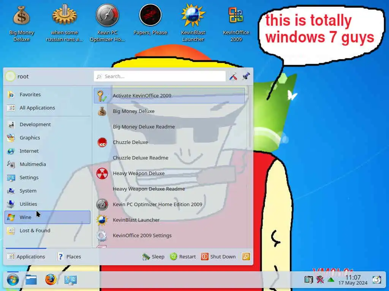This screenshot has height=291, width=389.
Task: Click the Sleep button
Action: (153, 257)
